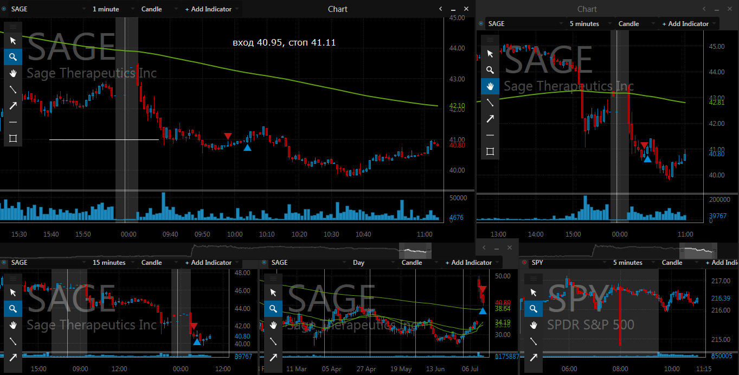
Task: Open SAGE symbol dropdown in 1 minute chart
Action: point(48,9)
